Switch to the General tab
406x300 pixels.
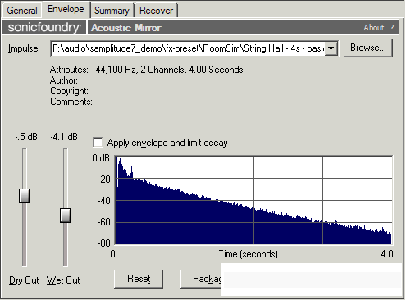pyautogui.click(x=22, y=11)
